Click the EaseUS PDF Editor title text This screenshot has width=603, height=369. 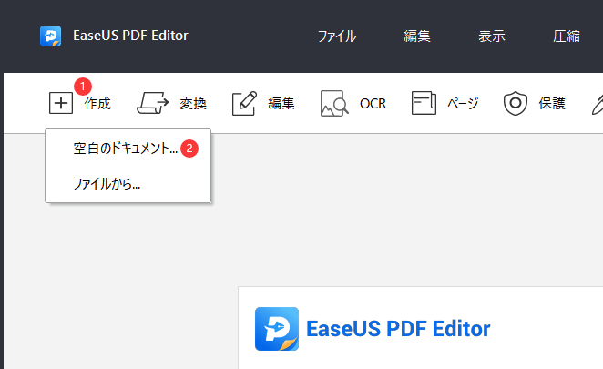pyautogui.click(x=131, y=36)
